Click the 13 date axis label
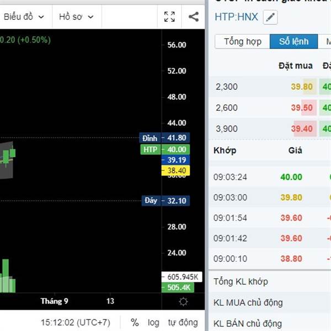 coord(110,301)
